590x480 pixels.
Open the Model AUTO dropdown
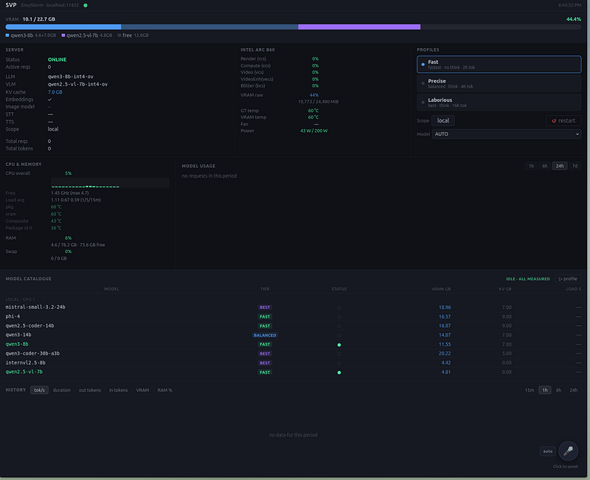click(x=506, y=134)
